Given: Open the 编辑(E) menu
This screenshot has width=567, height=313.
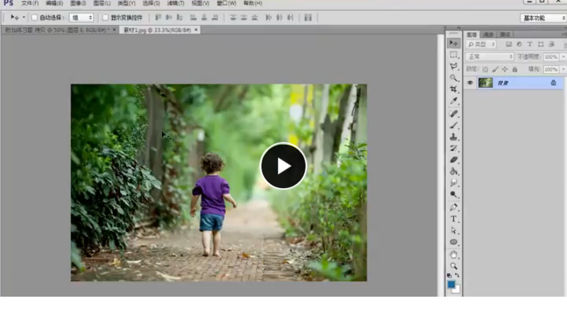Looking at the screenshot, I should point(54,4).
